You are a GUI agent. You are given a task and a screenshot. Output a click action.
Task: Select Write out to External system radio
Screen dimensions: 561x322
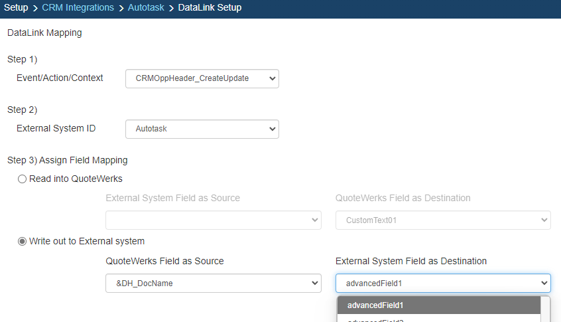click(22, 242)
